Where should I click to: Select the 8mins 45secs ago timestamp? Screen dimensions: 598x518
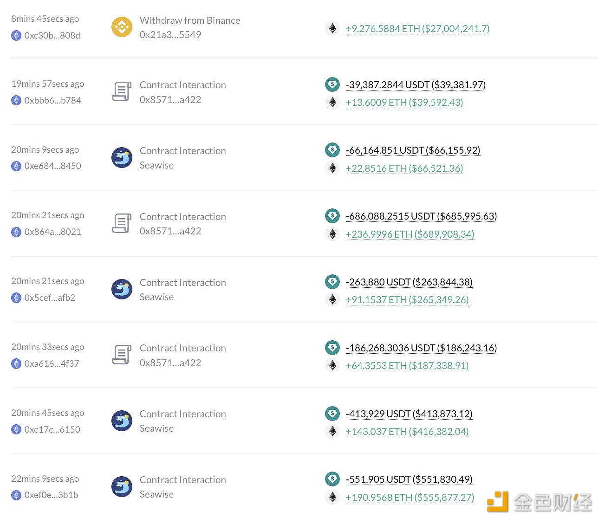coord(45,19)
